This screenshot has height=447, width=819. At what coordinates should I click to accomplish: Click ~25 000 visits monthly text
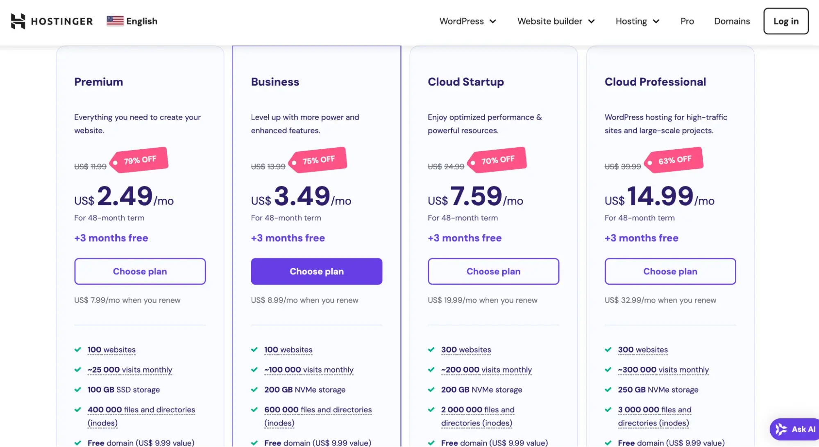click(x=130, y=370)
